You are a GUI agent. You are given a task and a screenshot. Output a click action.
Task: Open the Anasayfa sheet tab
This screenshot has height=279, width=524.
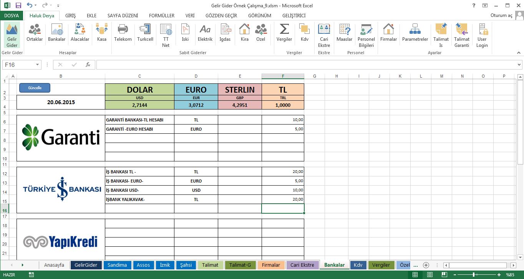point(54,265)
